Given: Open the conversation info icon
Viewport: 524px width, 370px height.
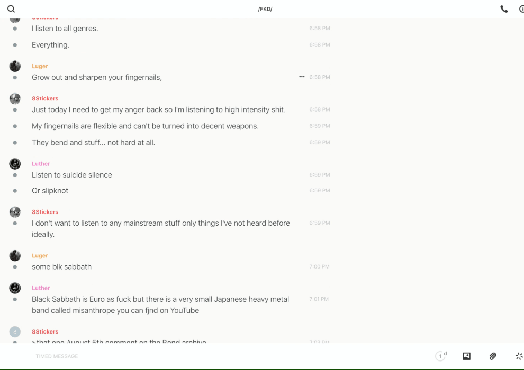Looking at the screenshot, I should pyautogui.click(x=521, y=9).
